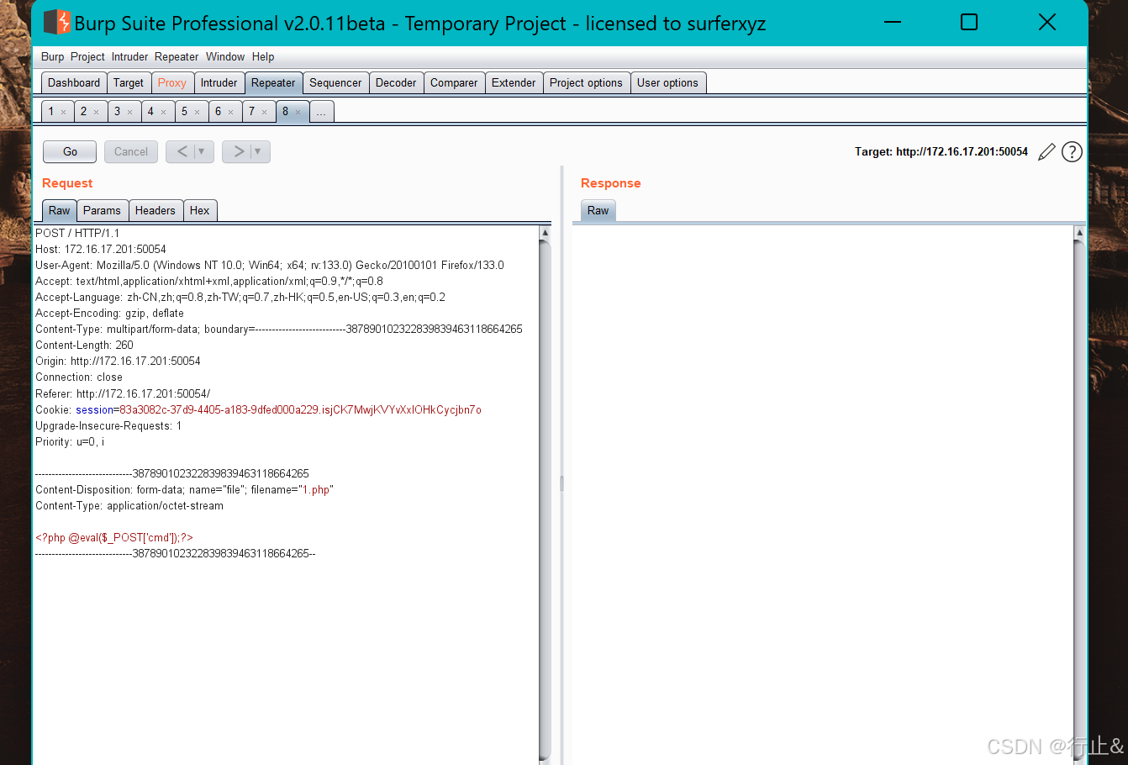Open the Project menu
Screen dimensions: 1128x765
87,57
